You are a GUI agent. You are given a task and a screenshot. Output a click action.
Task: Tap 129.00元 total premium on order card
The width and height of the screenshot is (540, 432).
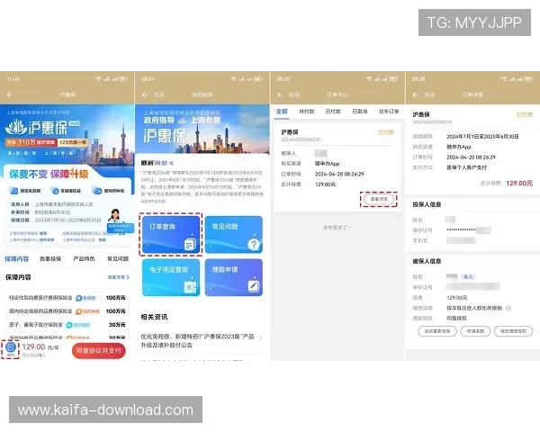click(326, 184)
